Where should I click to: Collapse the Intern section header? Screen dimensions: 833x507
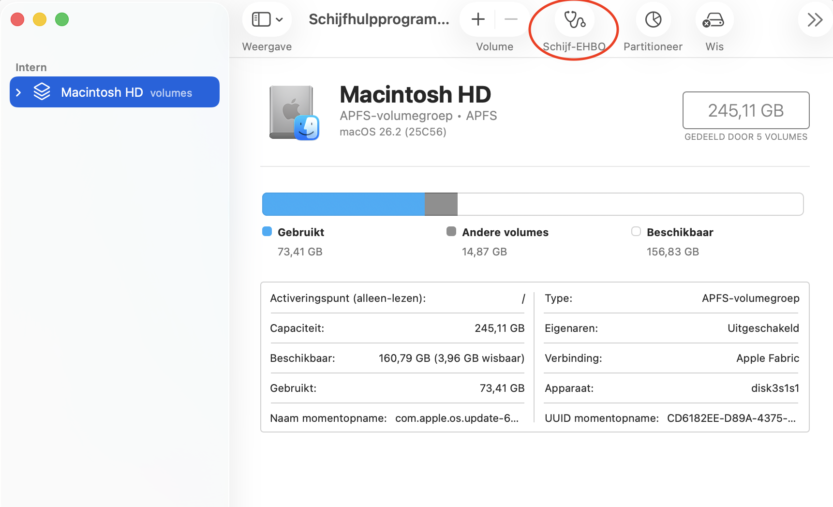(x=31, y=67)
